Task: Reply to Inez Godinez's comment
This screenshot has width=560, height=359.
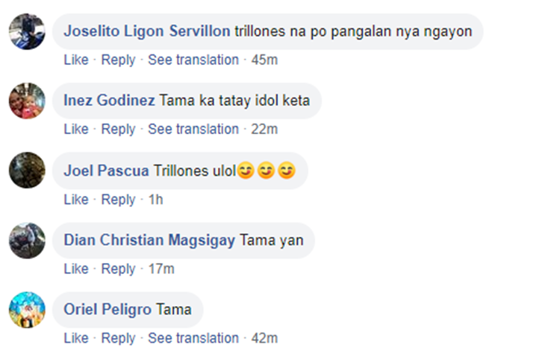Action: click(x=118, y=129)
